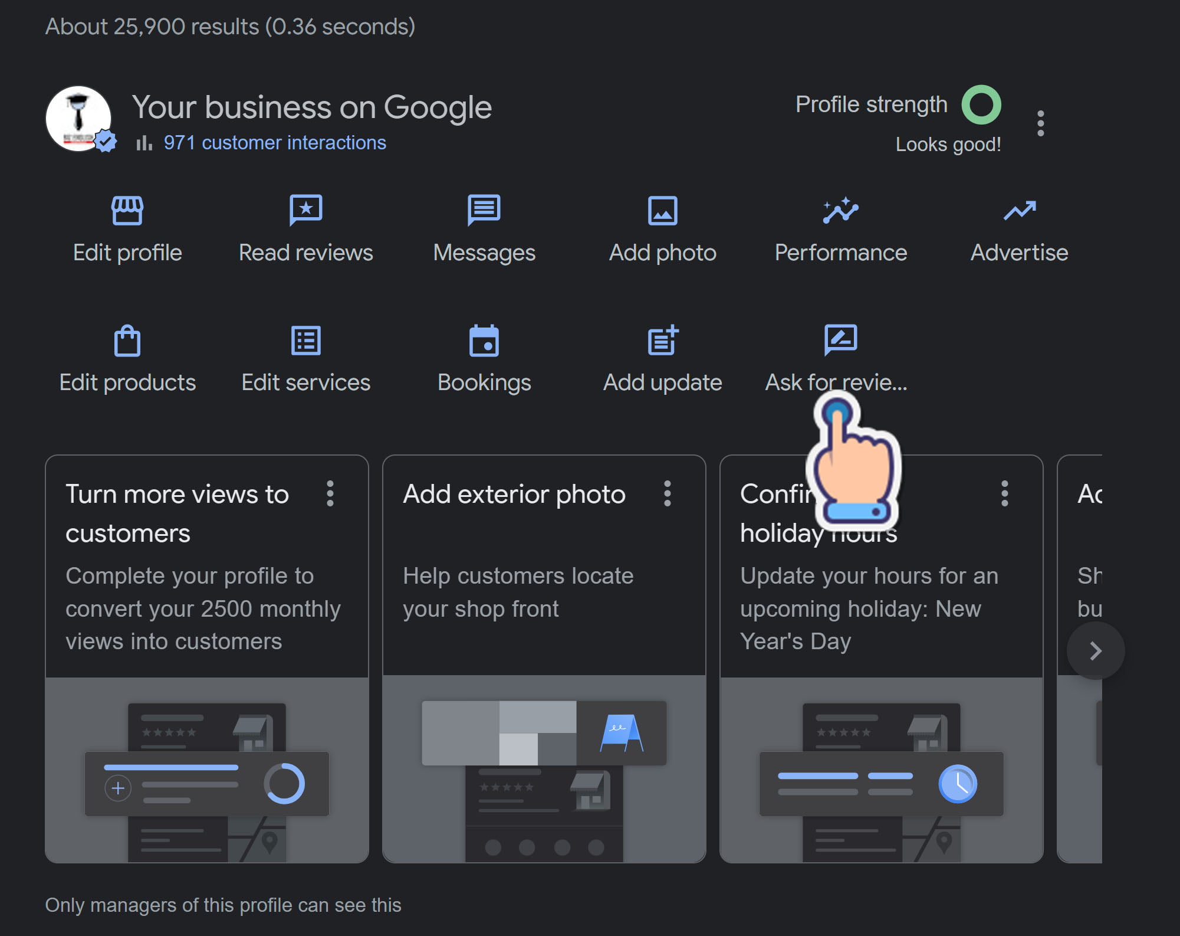Click the business profile logo avatar
This screenshot has height=936, width=1180.
pyautogui.click(x=79, y=118)
